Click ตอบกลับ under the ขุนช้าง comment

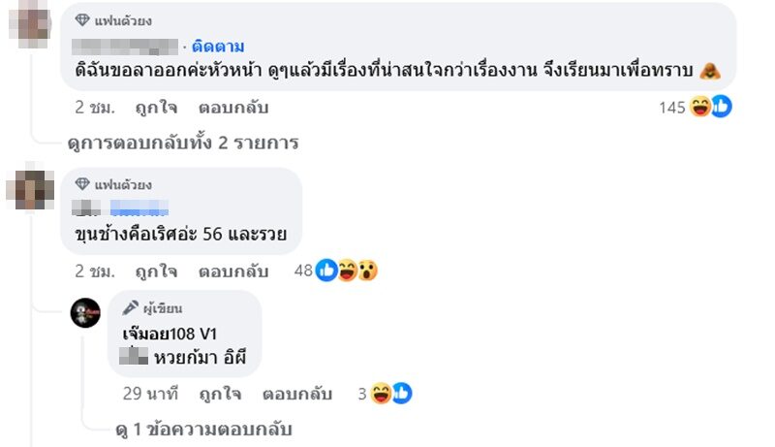(x=232, y=271)
